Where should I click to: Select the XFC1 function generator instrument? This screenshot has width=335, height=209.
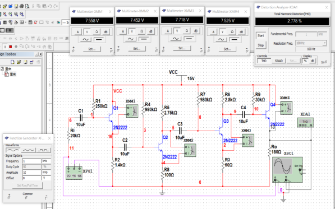pos(74,173)
